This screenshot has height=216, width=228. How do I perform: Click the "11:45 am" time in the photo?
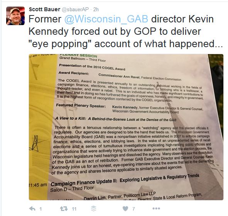tap(38, 185)
